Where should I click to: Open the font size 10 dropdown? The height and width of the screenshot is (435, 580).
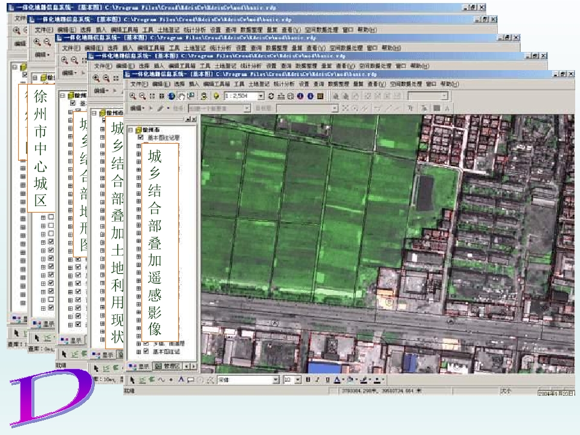pyautogui.click(x=298, y=380)
